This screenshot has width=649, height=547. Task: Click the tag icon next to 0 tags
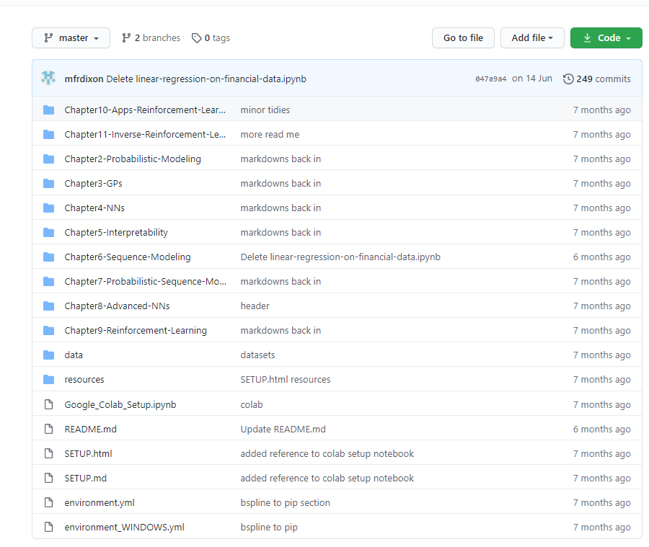196,38
